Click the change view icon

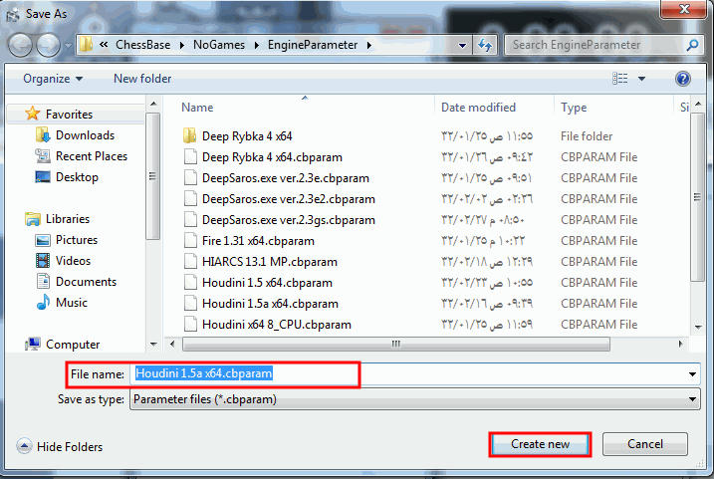(x=619, y=79)
